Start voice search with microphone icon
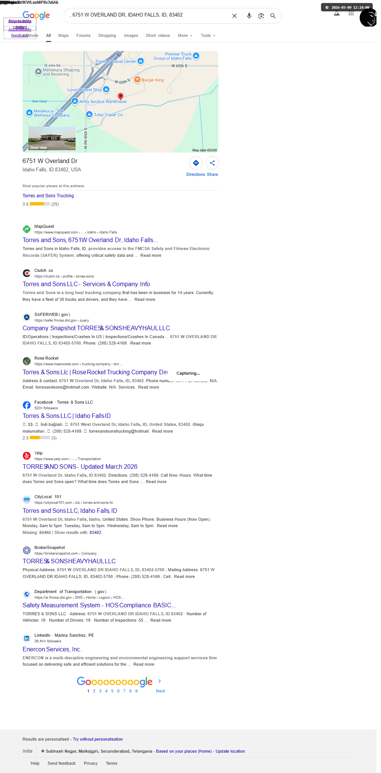Screen dimensions: 381x773 249,16
